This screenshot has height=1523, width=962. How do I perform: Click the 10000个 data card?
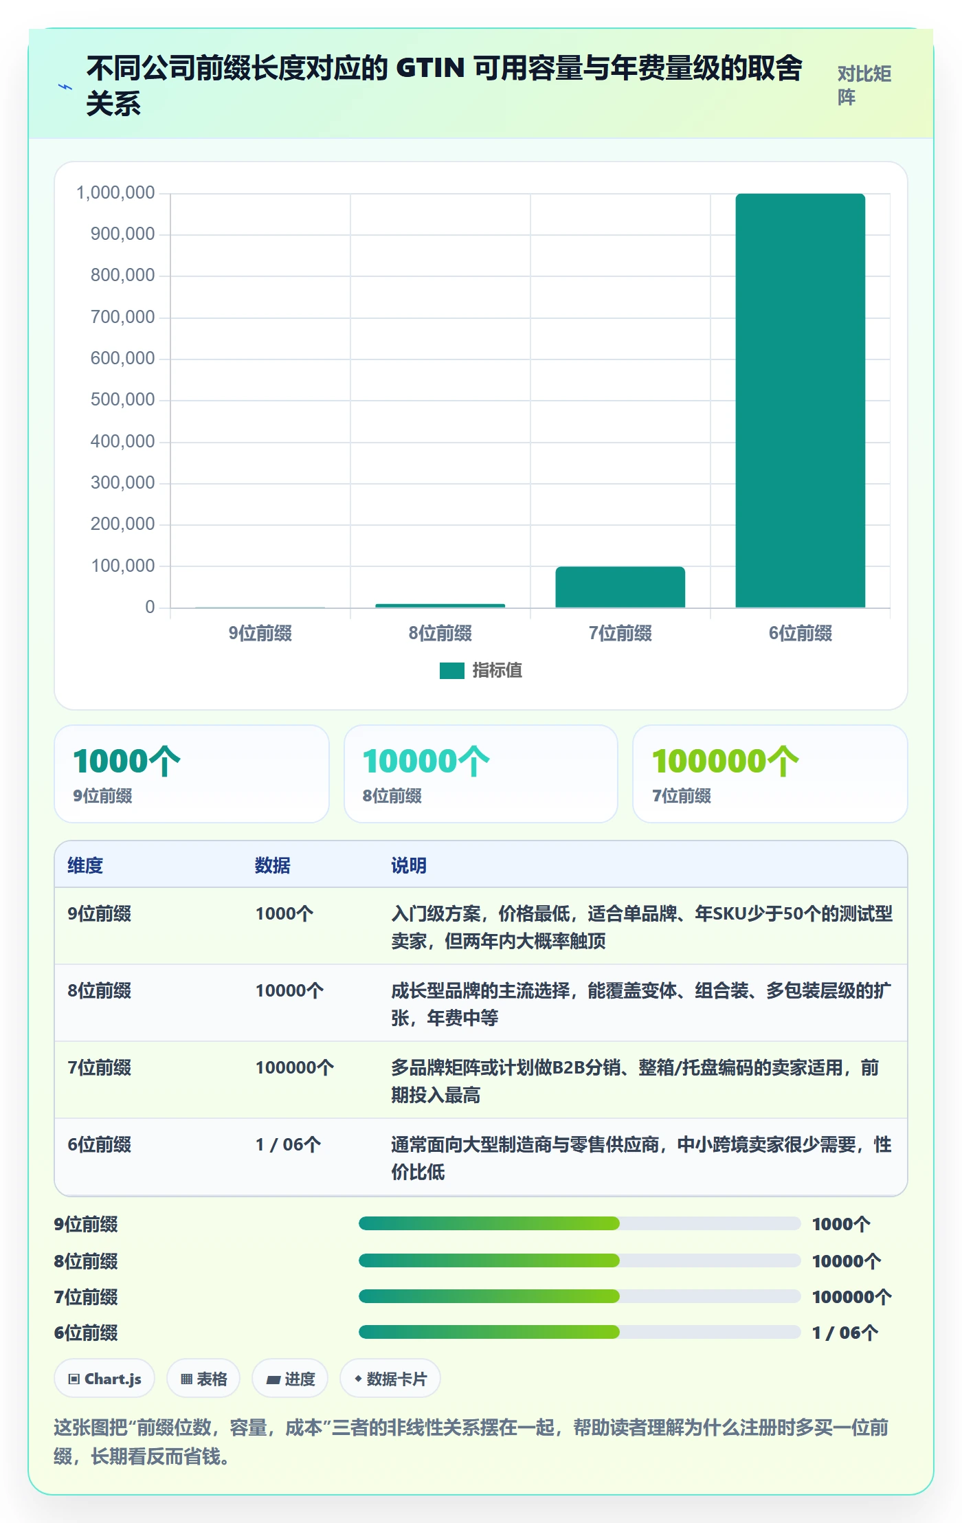click(481, 774)
